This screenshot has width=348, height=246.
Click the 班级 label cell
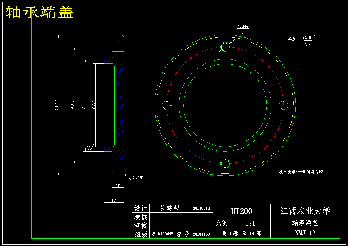[141, 234]
